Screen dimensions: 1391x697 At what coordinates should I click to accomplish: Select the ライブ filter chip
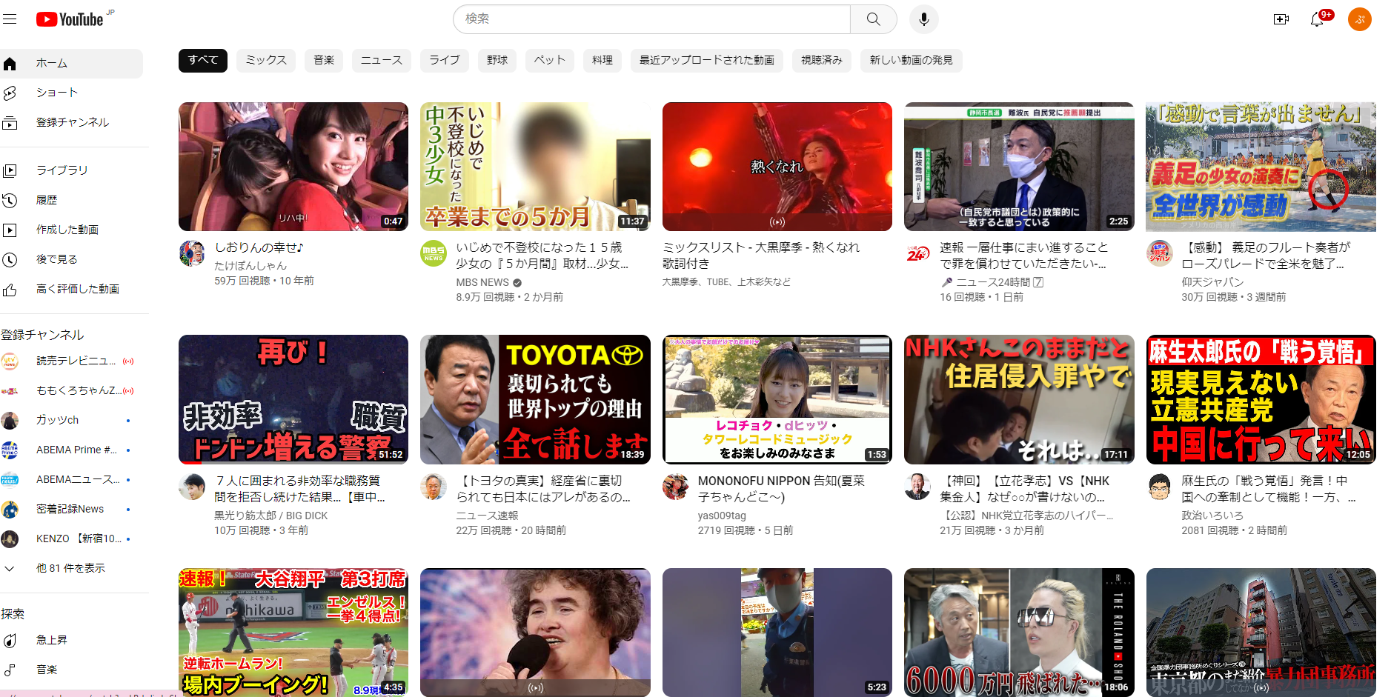(x=445, y=60)
